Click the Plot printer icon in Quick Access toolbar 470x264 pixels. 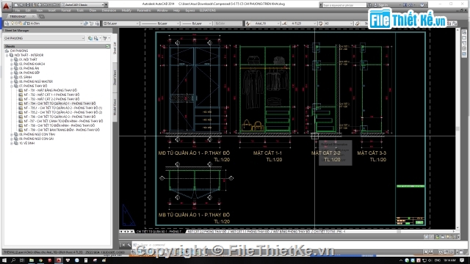[x=39, y=5]
